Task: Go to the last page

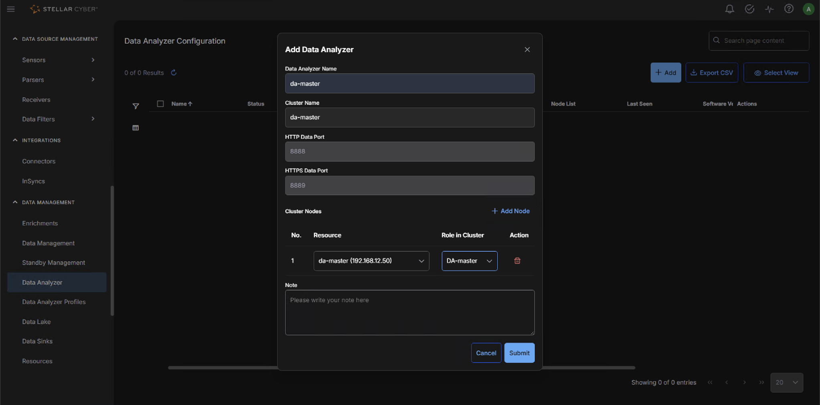Action: [761, 383]
